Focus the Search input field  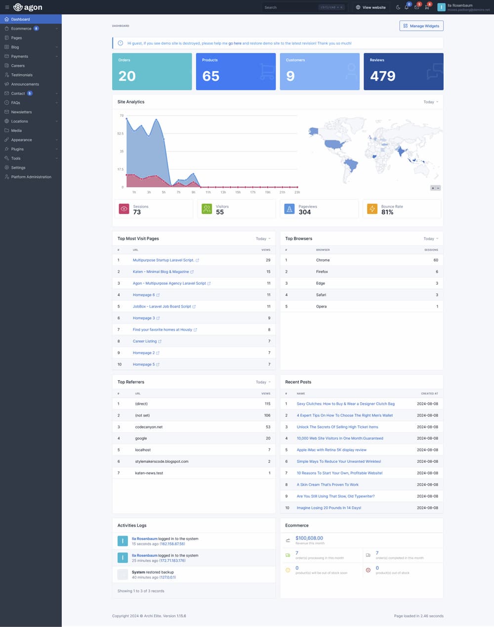tap(303, 7)
